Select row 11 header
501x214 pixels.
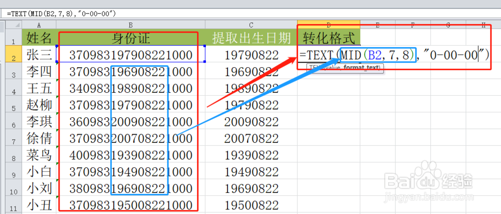(14, 204)
